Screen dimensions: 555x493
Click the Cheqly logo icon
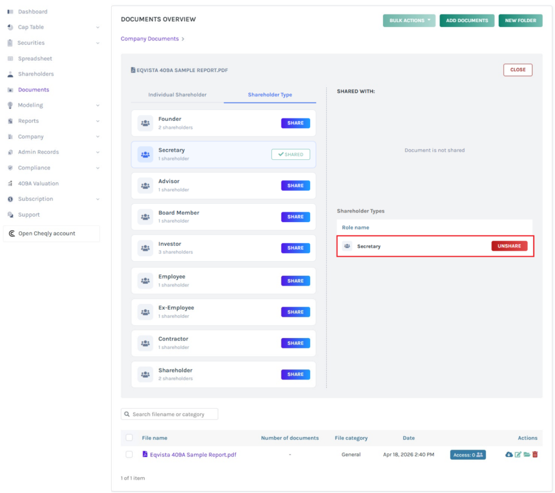click(12, 233)
